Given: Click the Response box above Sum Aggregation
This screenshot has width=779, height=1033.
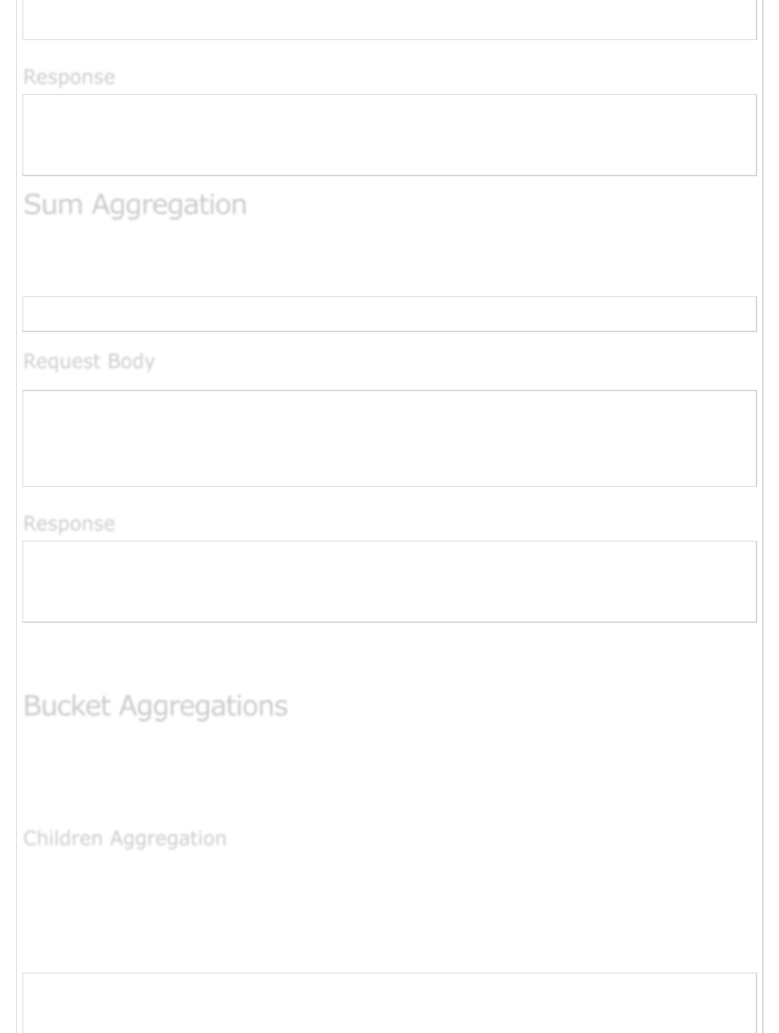Looking at the screenshot, I should [x=389, y=135].
